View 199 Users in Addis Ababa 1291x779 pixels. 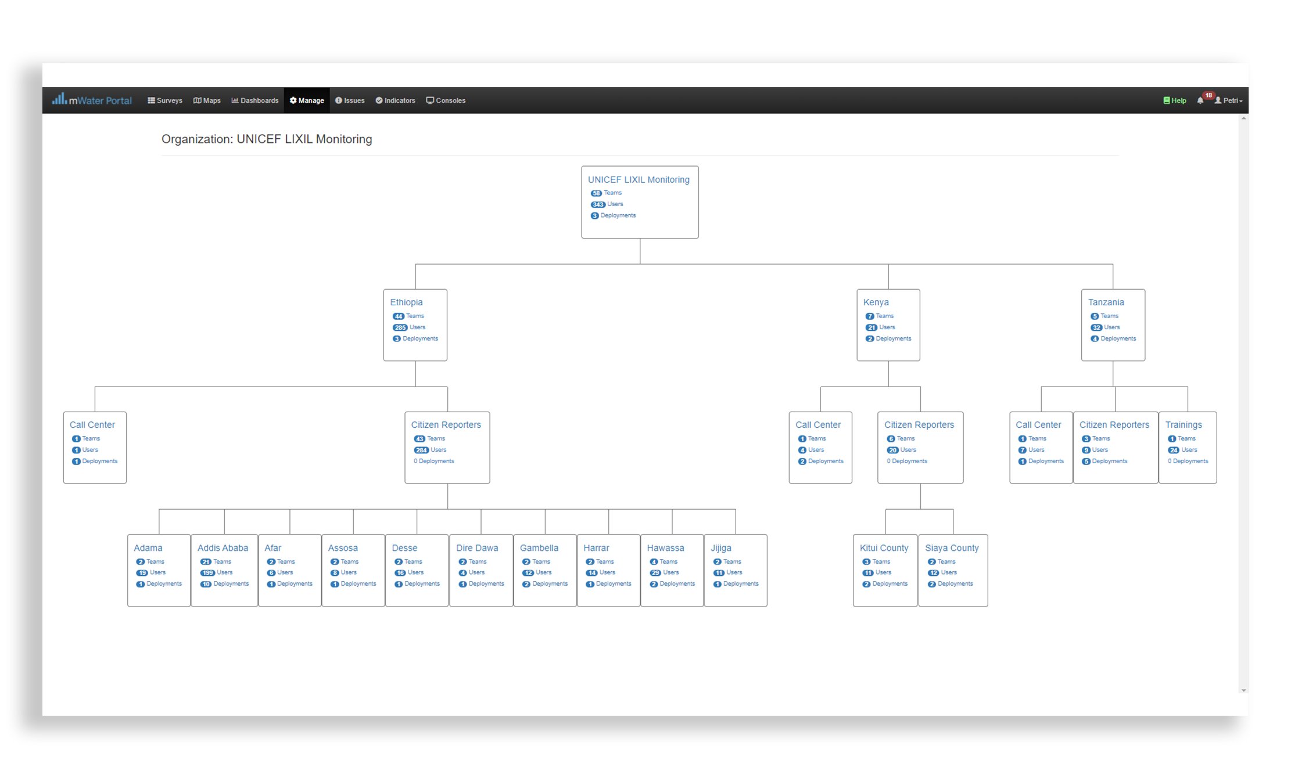pyautogui.click(x=216, y=572)
